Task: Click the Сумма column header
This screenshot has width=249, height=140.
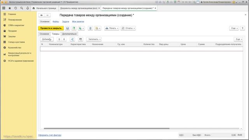Action: click(x=202, y=44)
